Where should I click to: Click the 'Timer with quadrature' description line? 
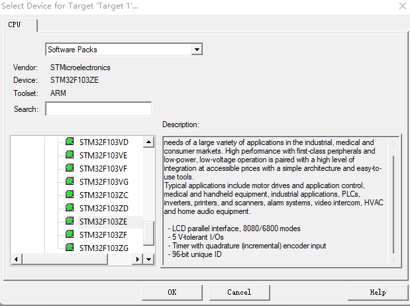[247, 246]
